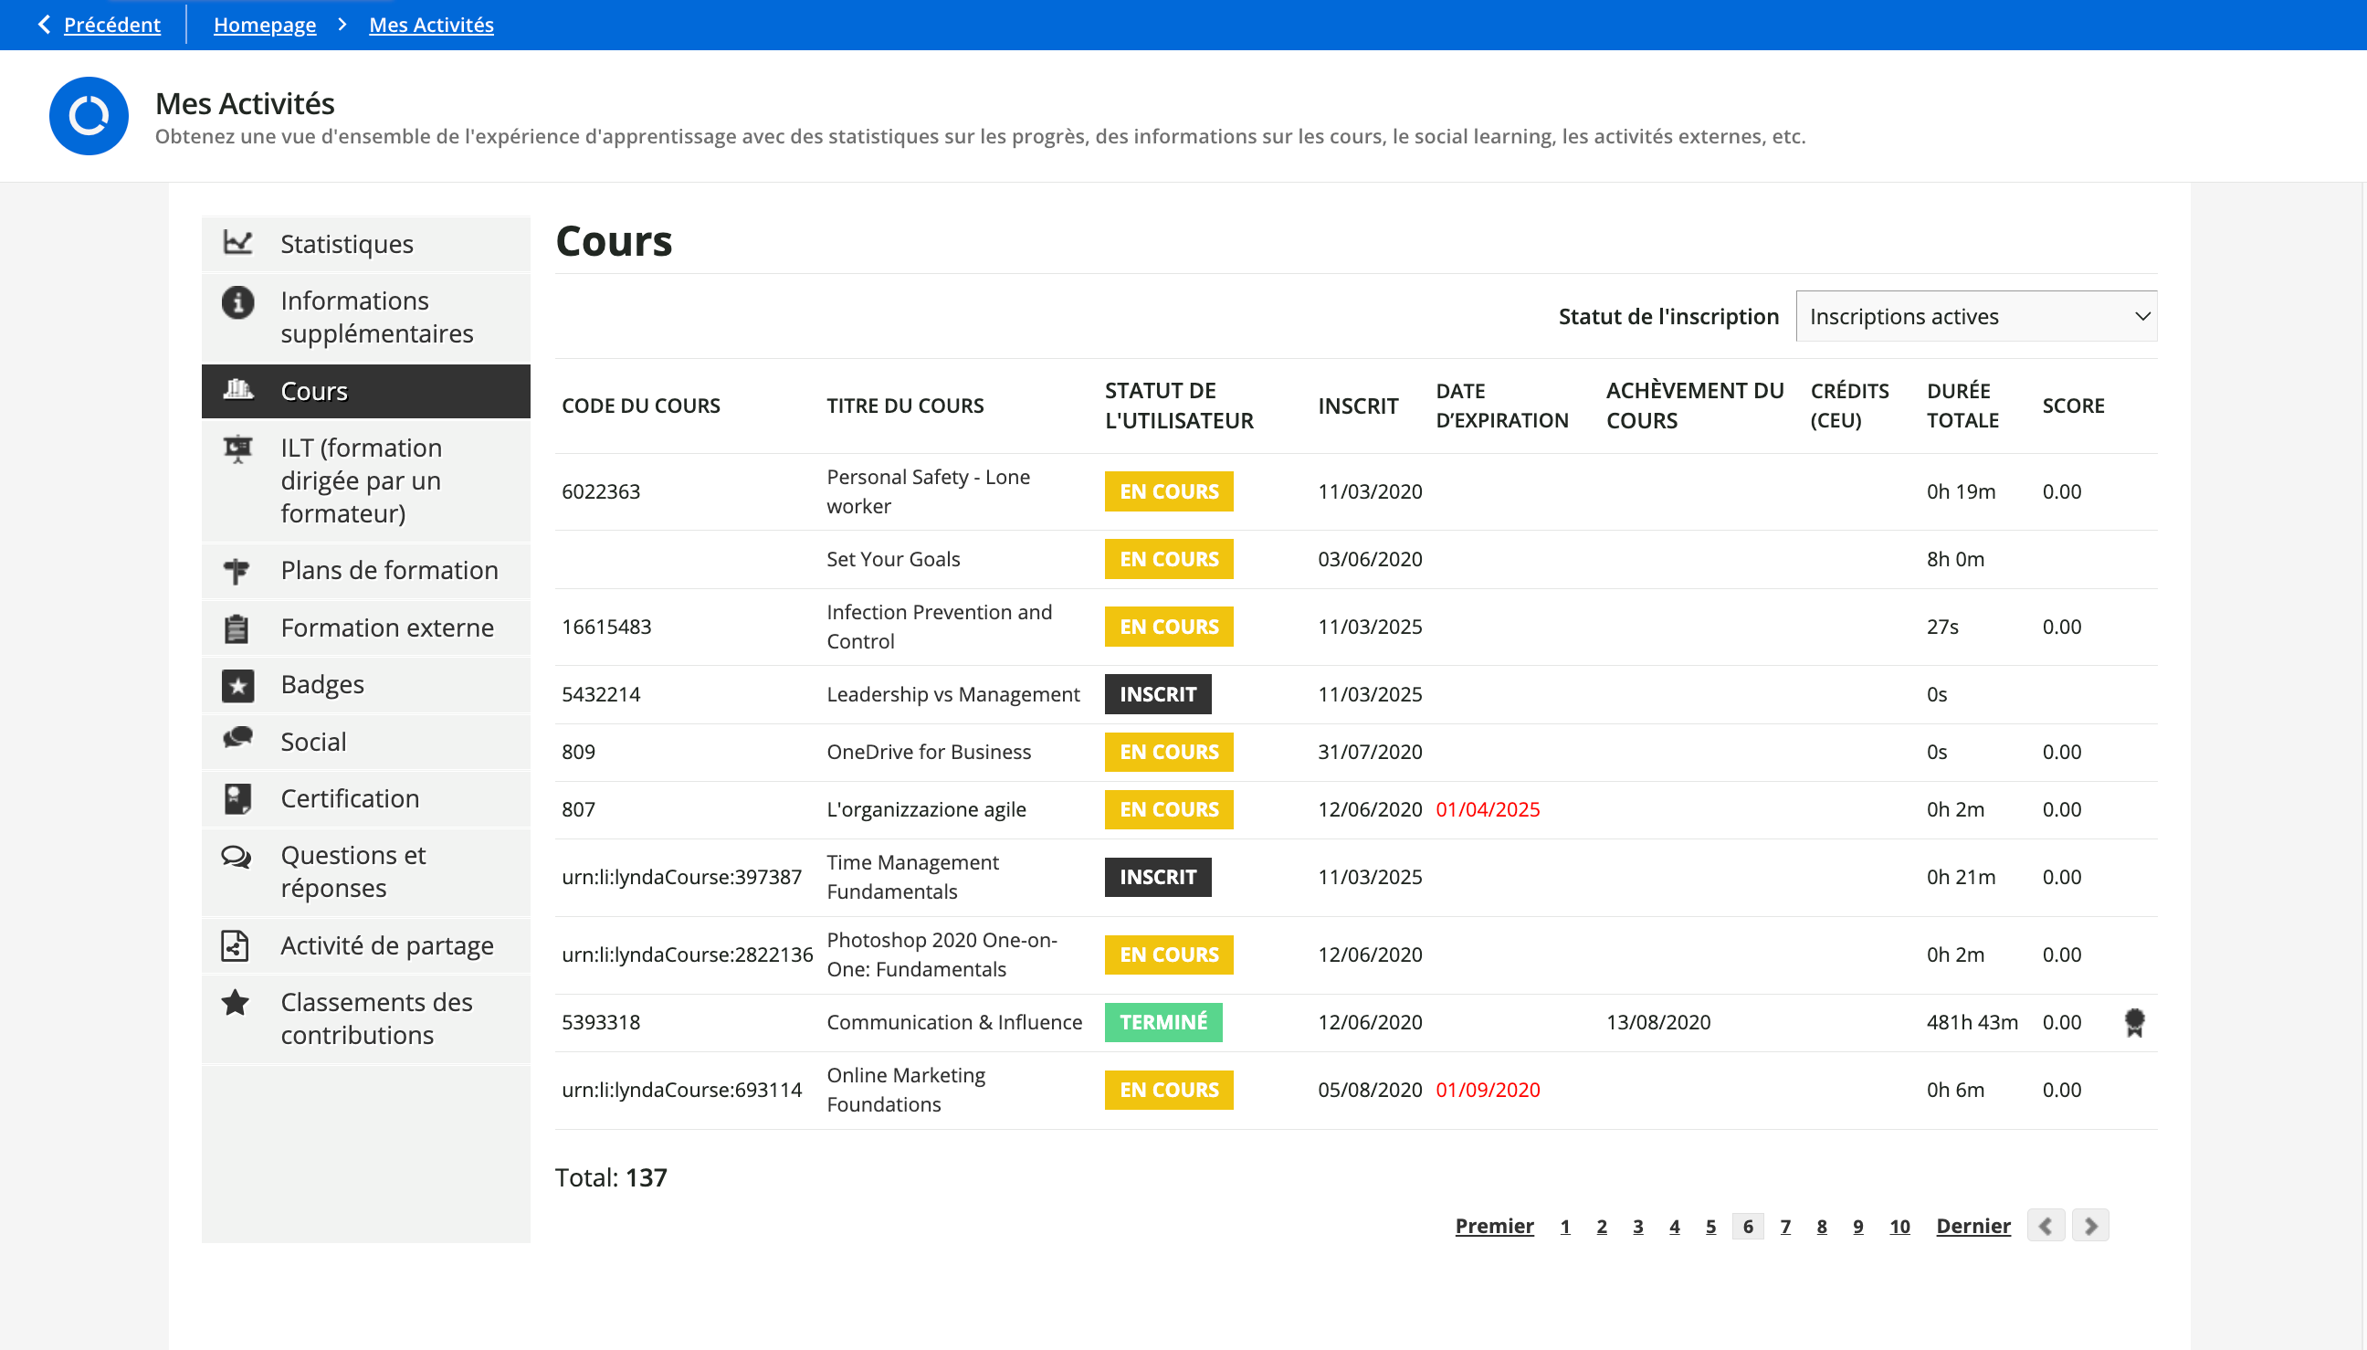Open Questions et réponses section

[353, 871]
